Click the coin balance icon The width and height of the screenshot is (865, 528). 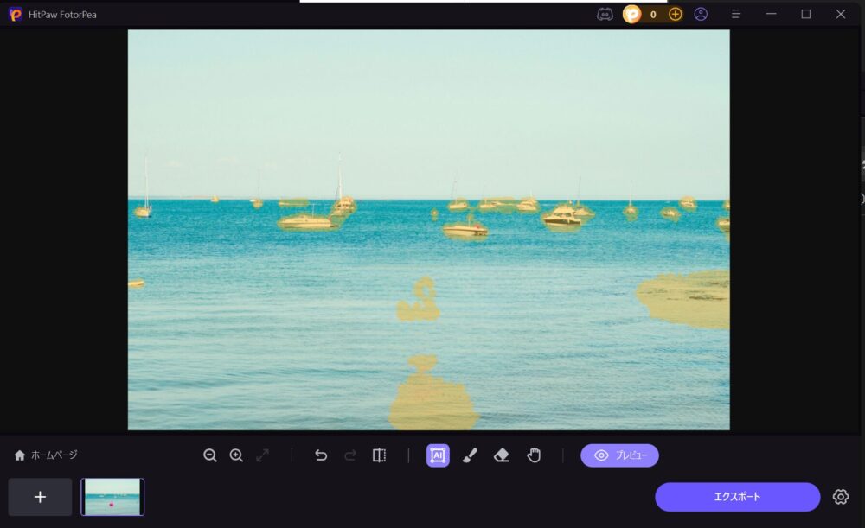pos(632,15)
